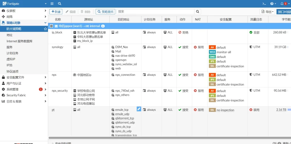Click the 搜索 input field

[155, 12]
